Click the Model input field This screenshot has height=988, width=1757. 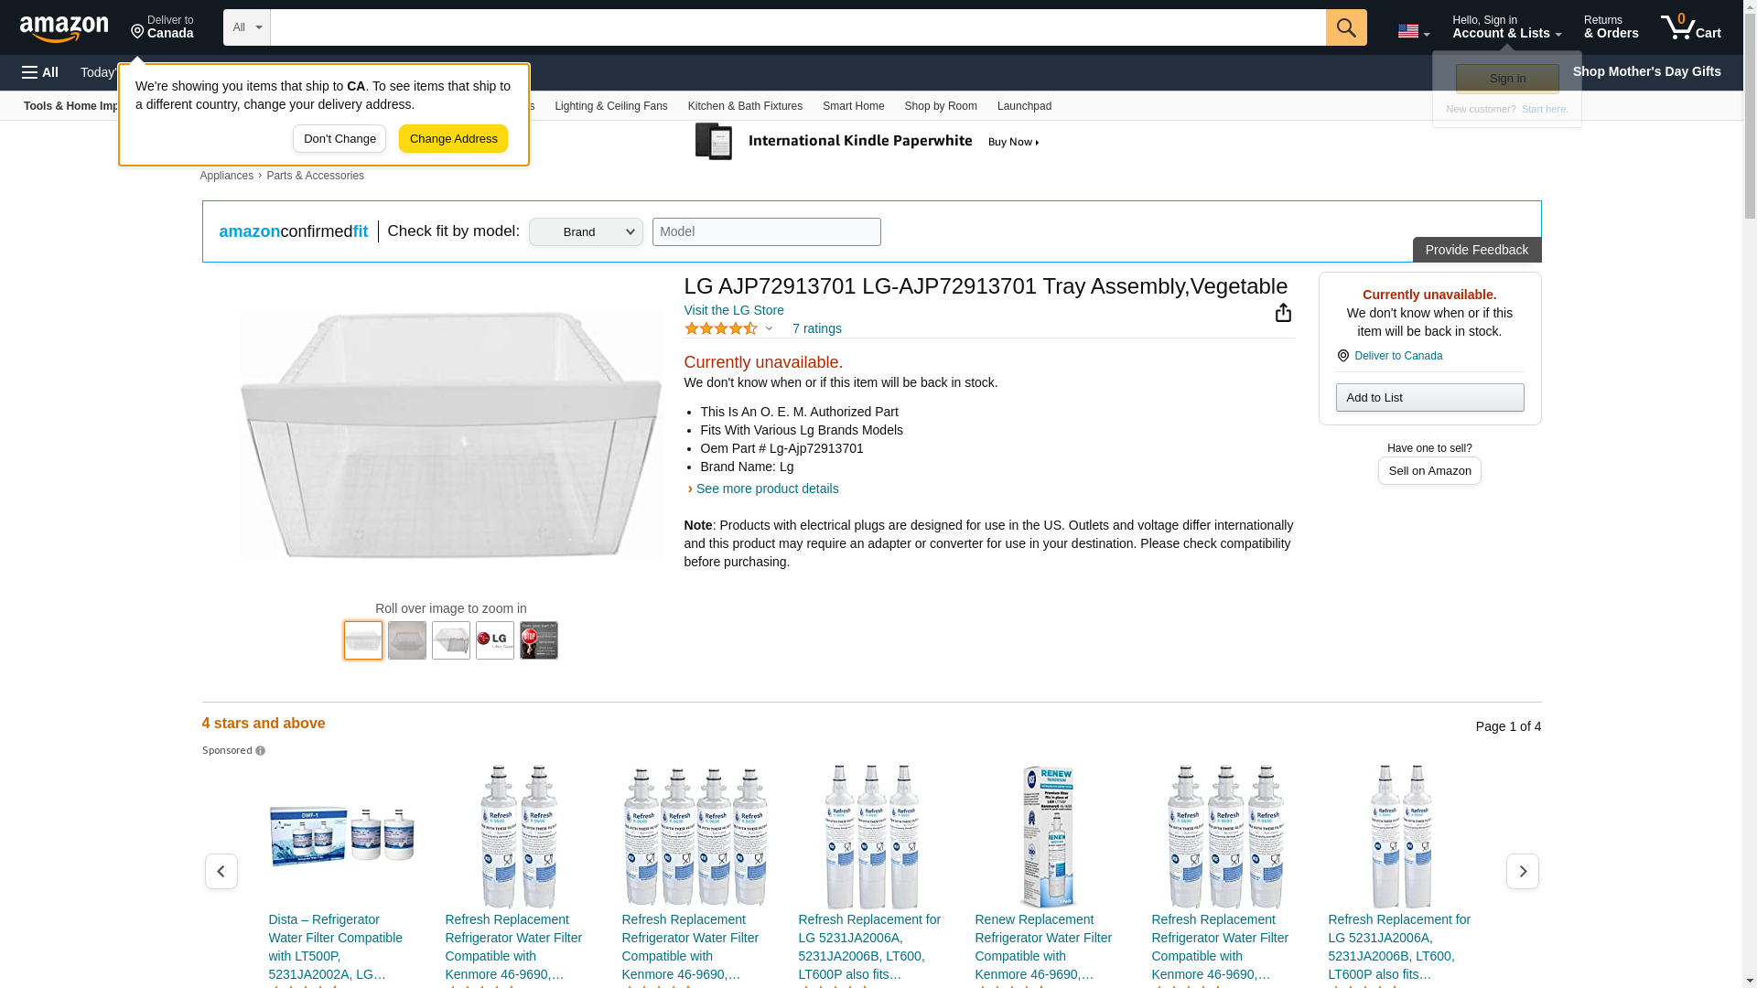[766, 232]
